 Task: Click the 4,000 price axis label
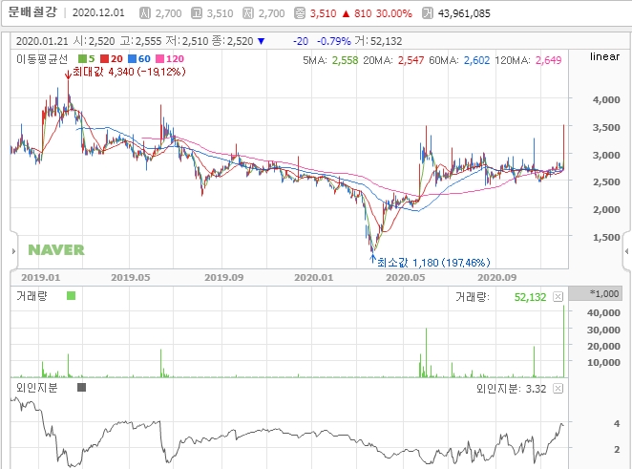point(606,99)
